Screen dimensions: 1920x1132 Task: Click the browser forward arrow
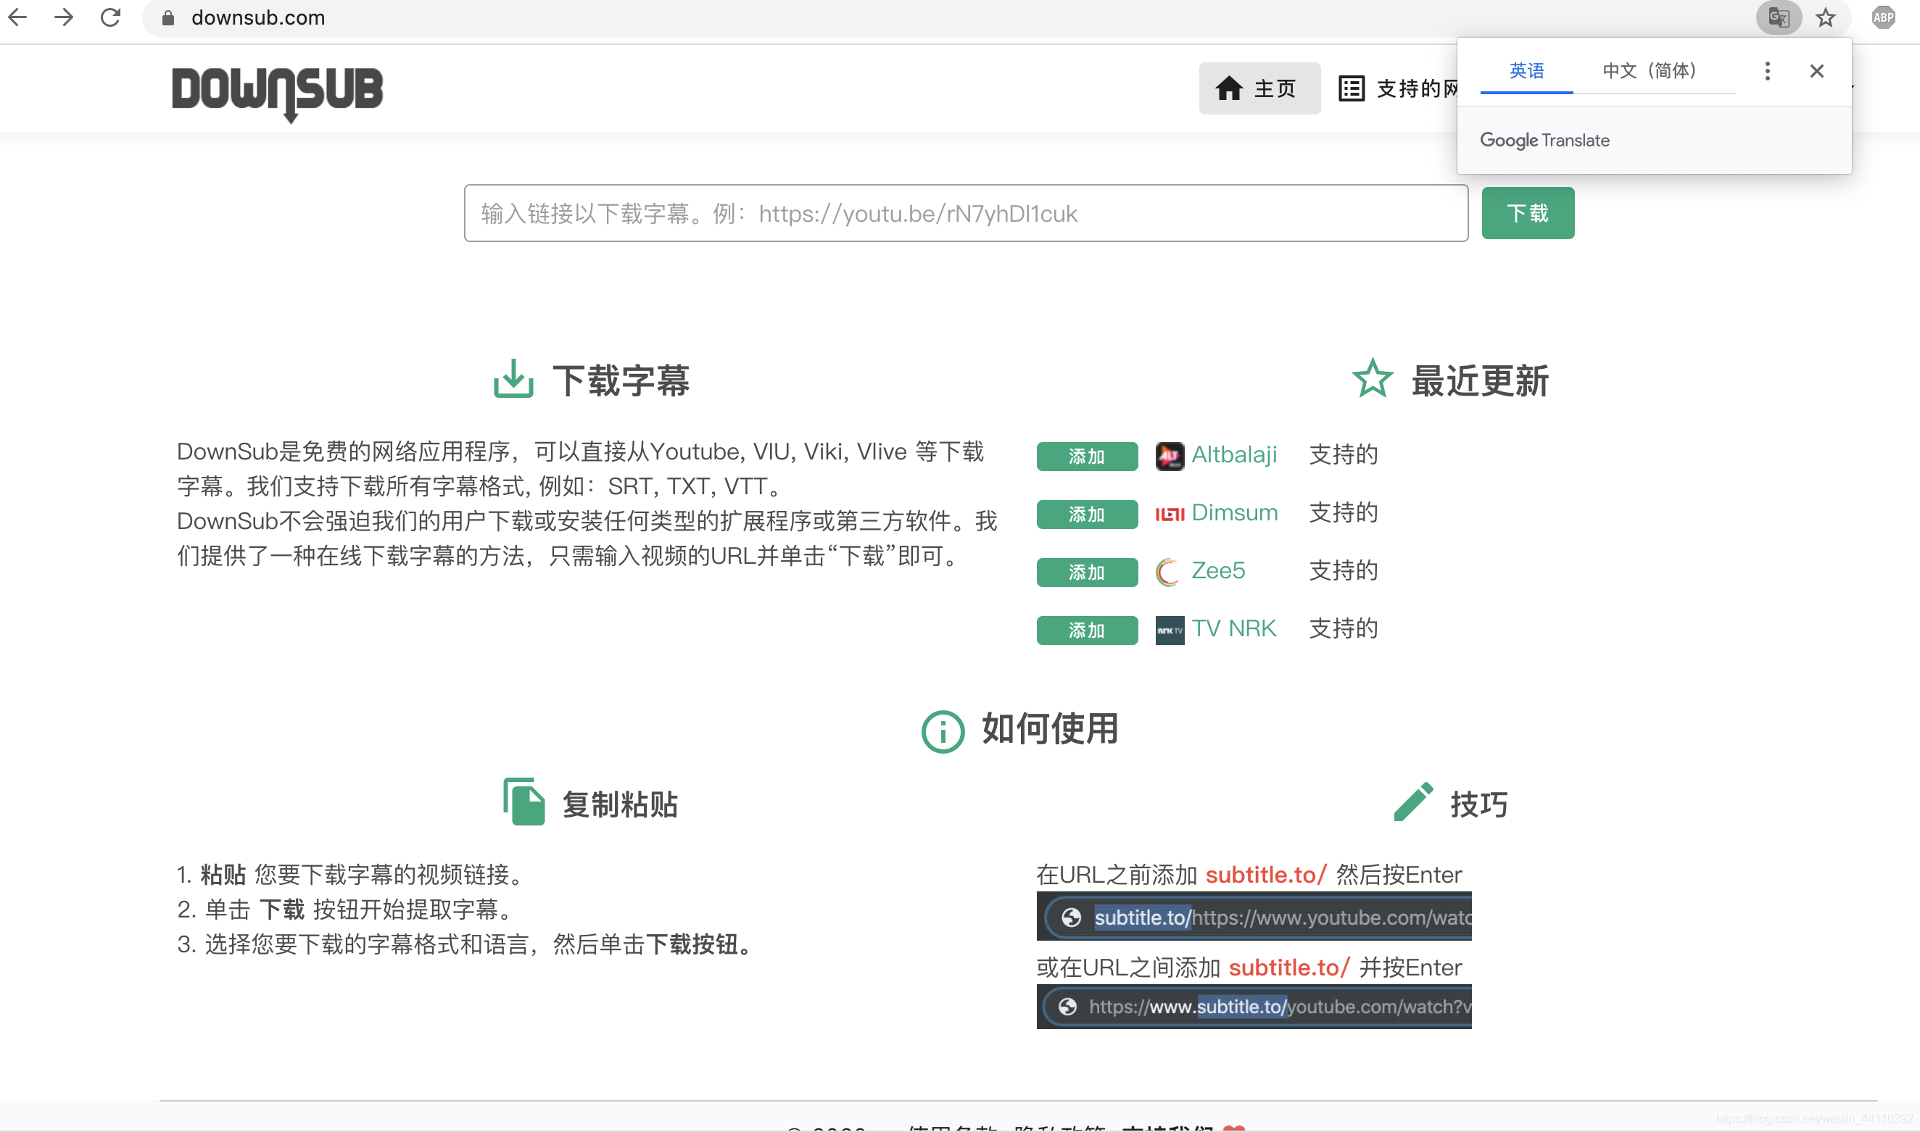[64, 17]
